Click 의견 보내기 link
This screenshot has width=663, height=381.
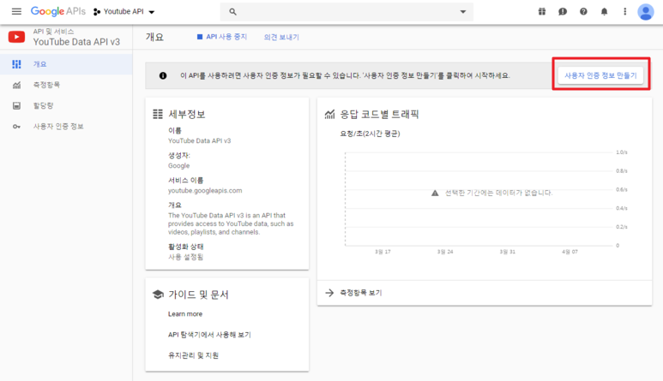(281, 37)
